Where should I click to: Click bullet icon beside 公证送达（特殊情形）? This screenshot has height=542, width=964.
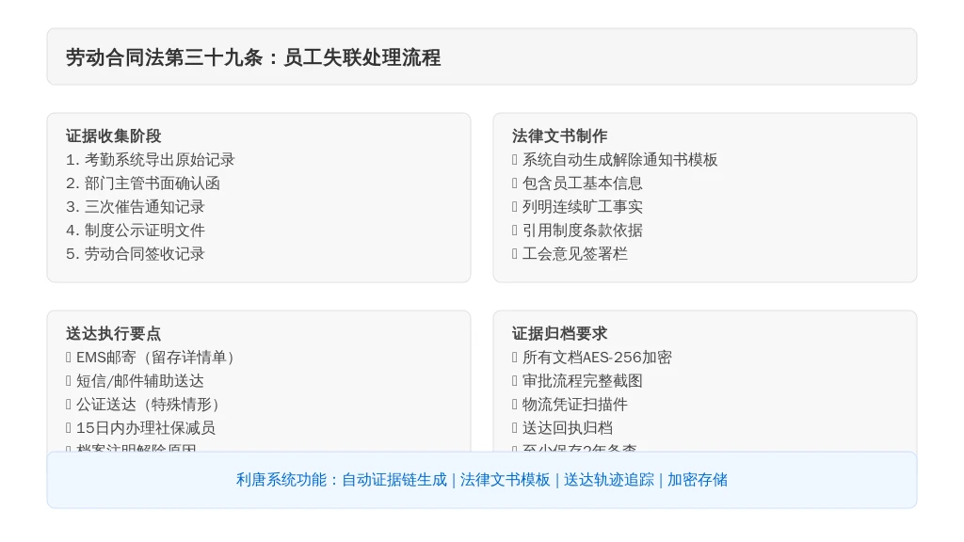tap(68, 405)
